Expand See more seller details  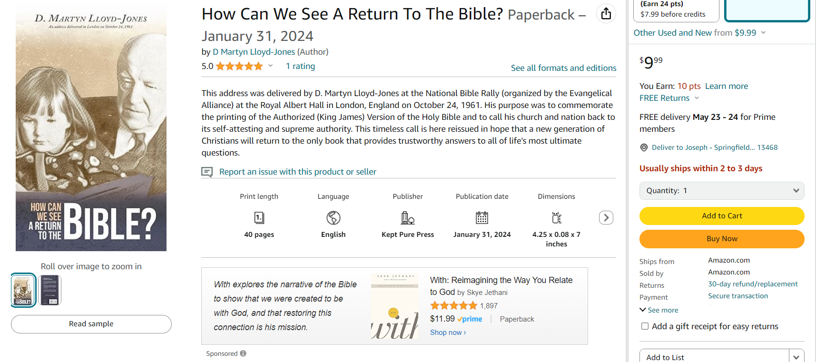coord(659,310)
